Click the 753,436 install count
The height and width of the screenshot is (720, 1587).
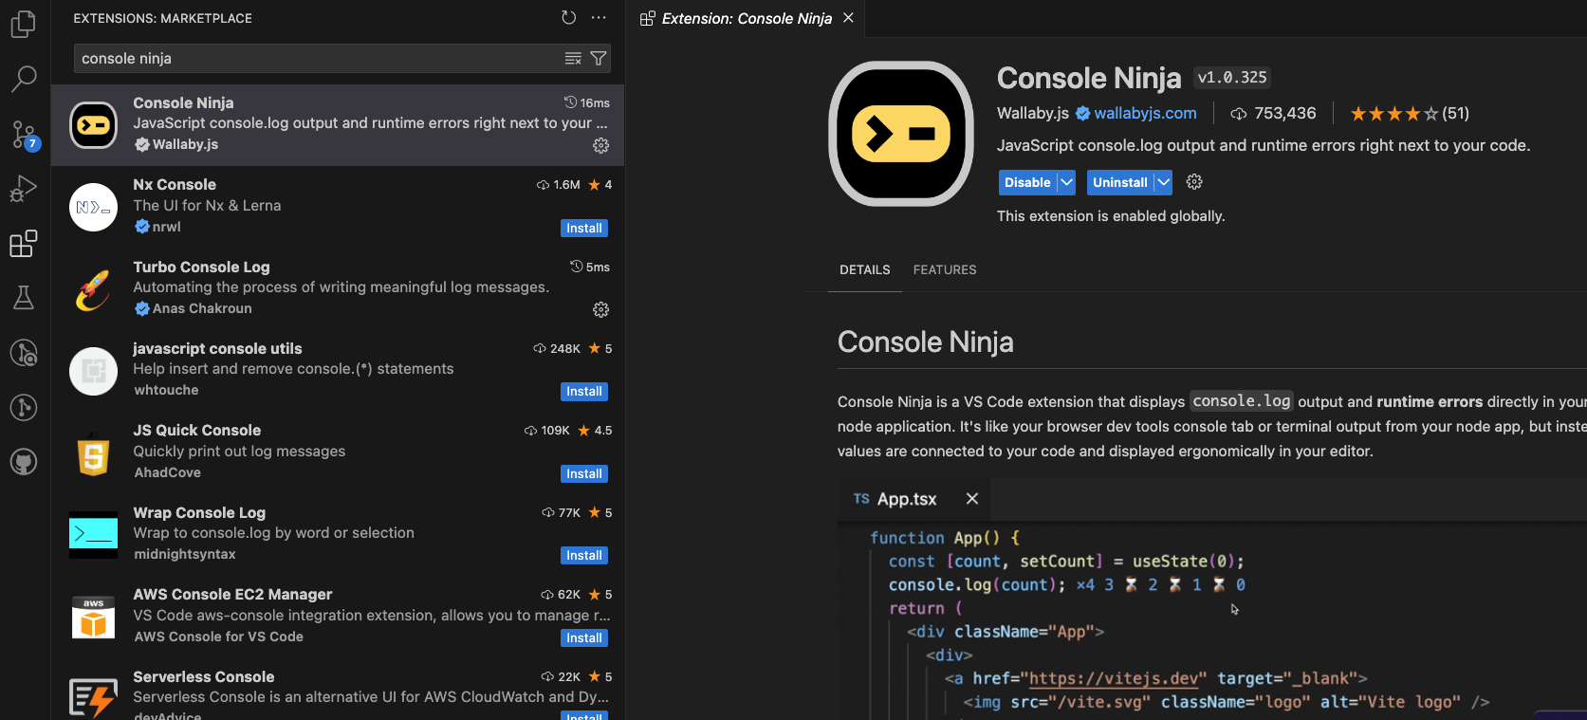pyautogui.click(x=1273, y=114)
